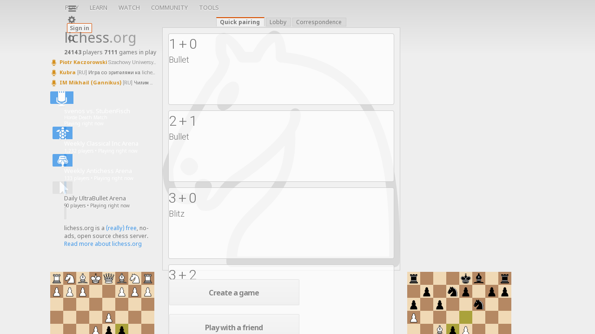This screenshot has height=334, width=595.
Task: Select the 2+1 Bullet pairing
Action: [x=281, y=146]
